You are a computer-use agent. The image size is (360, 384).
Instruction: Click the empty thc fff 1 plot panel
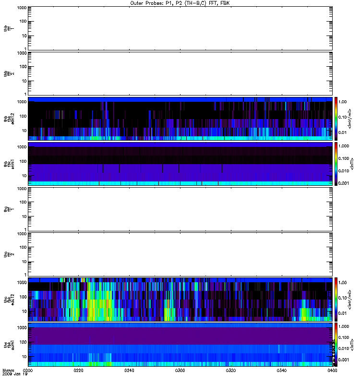pyautogui.click(x=180, y=209)
